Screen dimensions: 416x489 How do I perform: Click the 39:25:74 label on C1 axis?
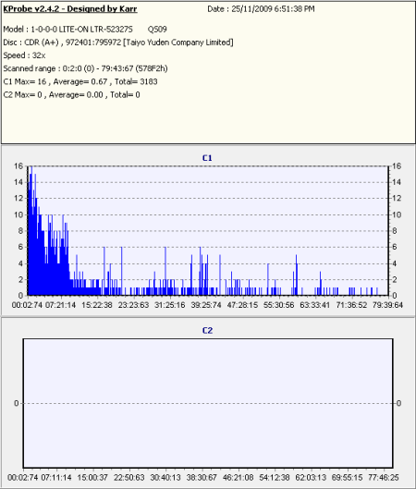pos(206,305)
